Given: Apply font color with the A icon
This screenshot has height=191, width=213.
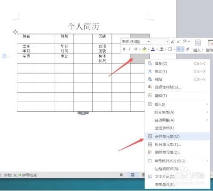Looking at the screenshot, I should [x=153, y=49].
